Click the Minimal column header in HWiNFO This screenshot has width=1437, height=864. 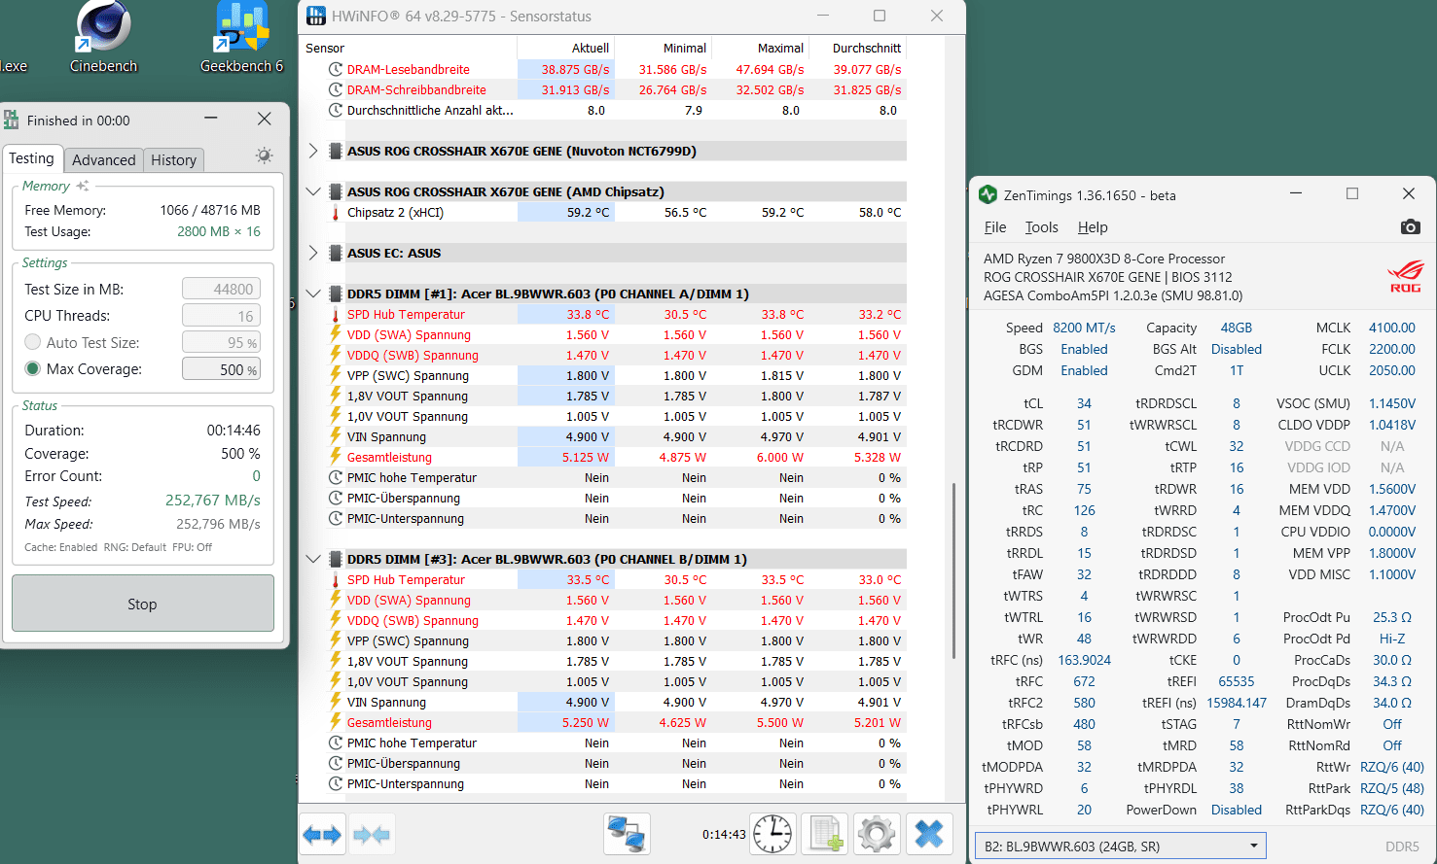coord(664,48)
